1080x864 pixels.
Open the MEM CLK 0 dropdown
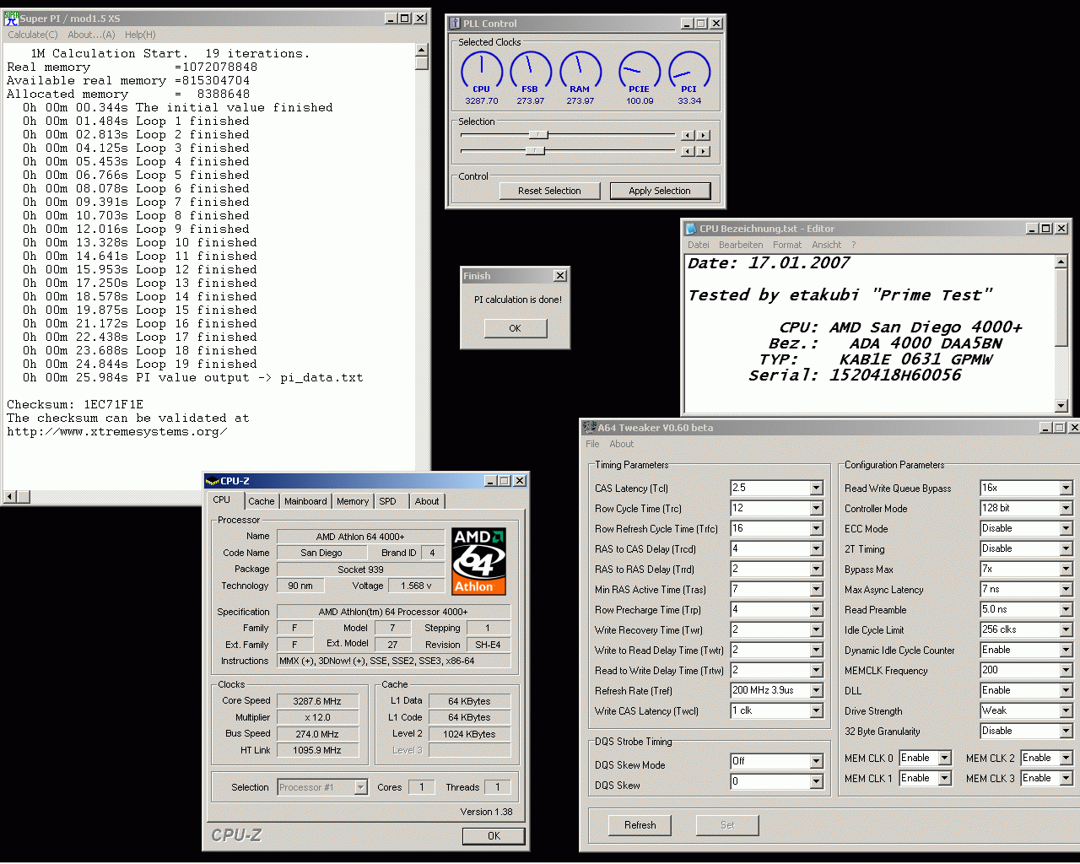[944, 758]
